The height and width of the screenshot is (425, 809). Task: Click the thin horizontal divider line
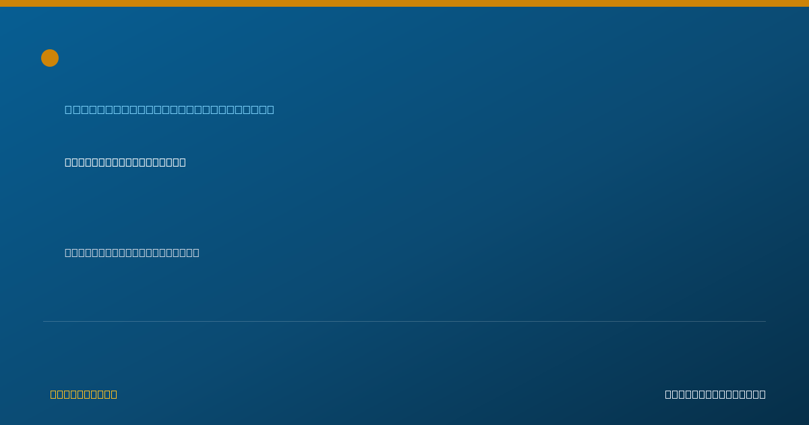[404, 321]
